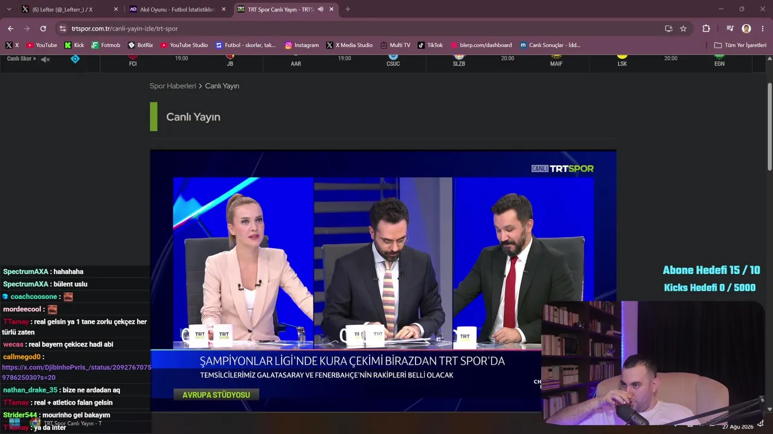Open the BotRix bookmark
This screenshot has height=434, width=773.
point(141,45)
